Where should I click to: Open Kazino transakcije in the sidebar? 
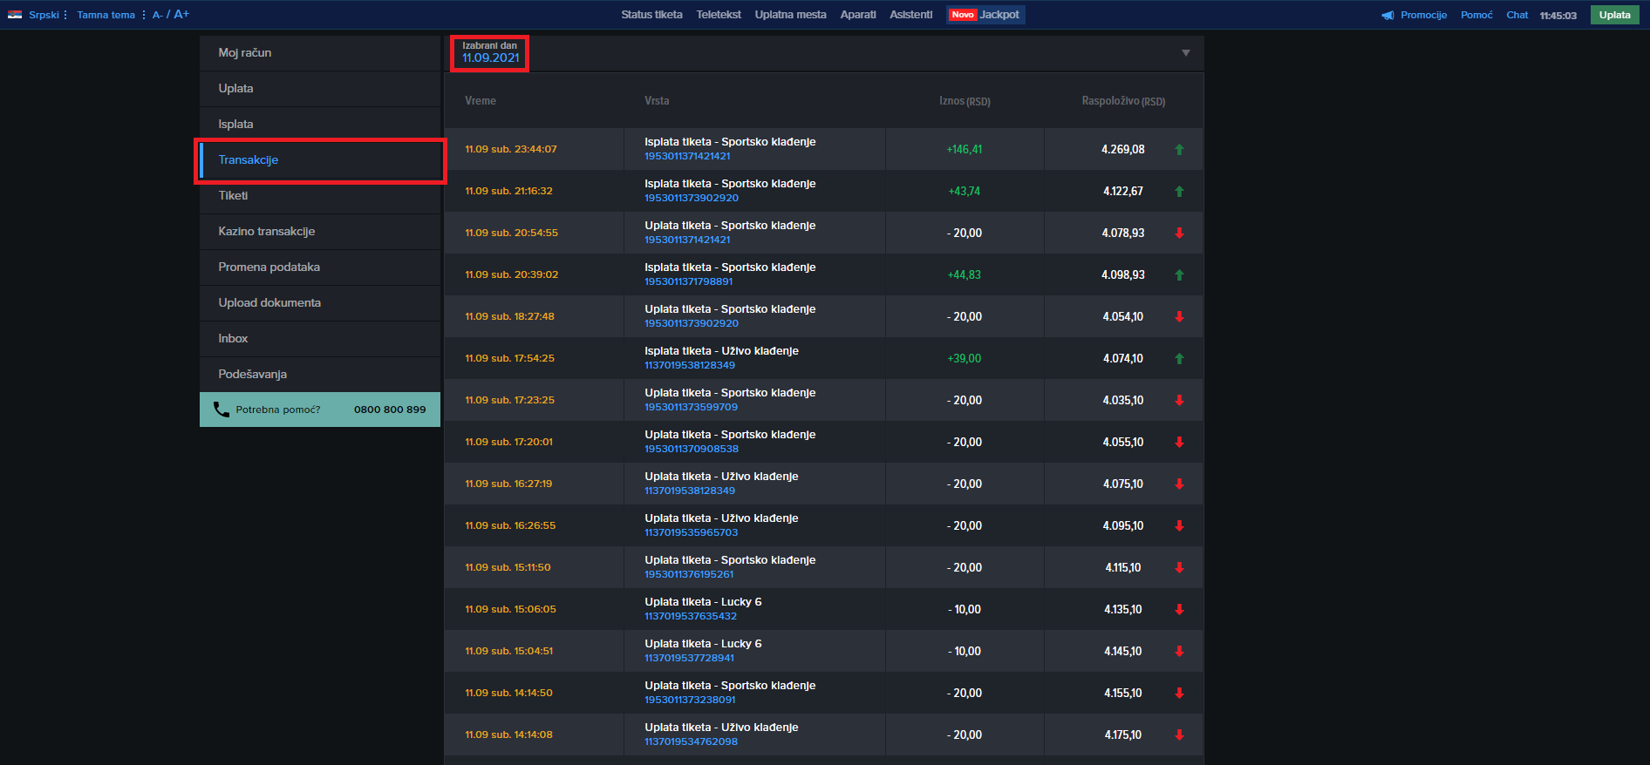[x=267, y=232]
